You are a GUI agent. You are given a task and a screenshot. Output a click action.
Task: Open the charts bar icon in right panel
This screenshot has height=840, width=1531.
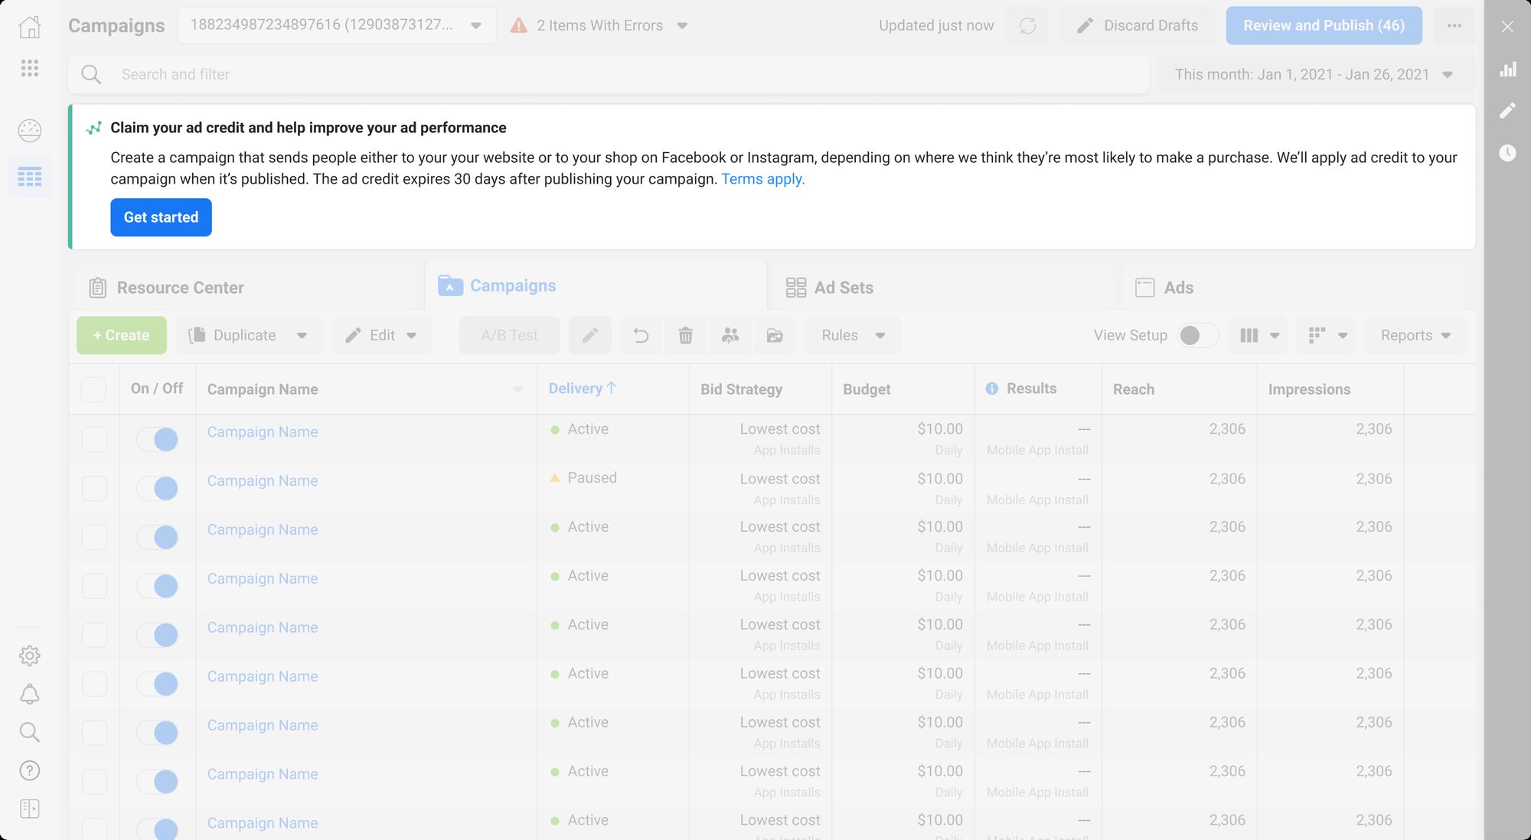pyautogui.click(x=1507, y=70)
